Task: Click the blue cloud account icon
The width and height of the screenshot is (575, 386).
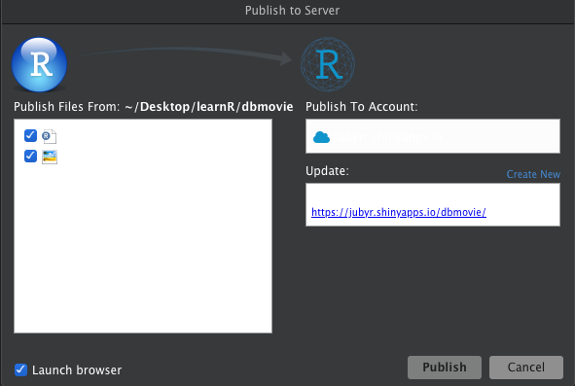Action: (321, 137)
